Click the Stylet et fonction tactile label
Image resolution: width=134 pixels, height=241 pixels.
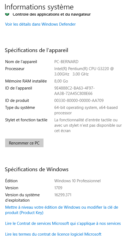(x=26, y=120)
